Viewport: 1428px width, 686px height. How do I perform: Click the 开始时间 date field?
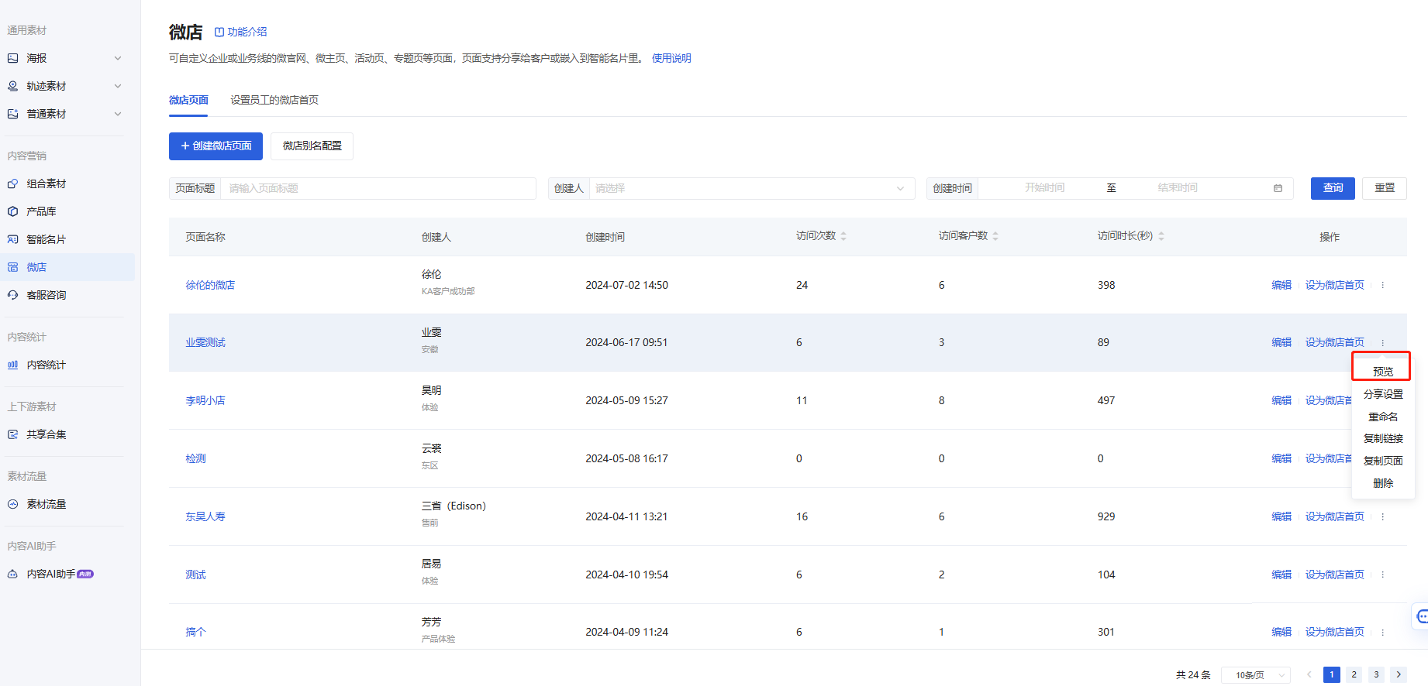pos(1044,188)
